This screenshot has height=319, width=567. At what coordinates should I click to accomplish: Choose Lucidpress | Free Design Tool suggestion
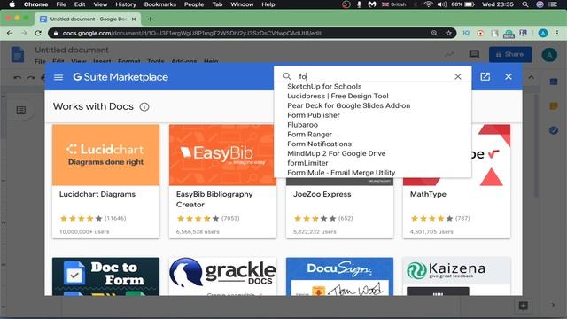[x=338, y=96]
